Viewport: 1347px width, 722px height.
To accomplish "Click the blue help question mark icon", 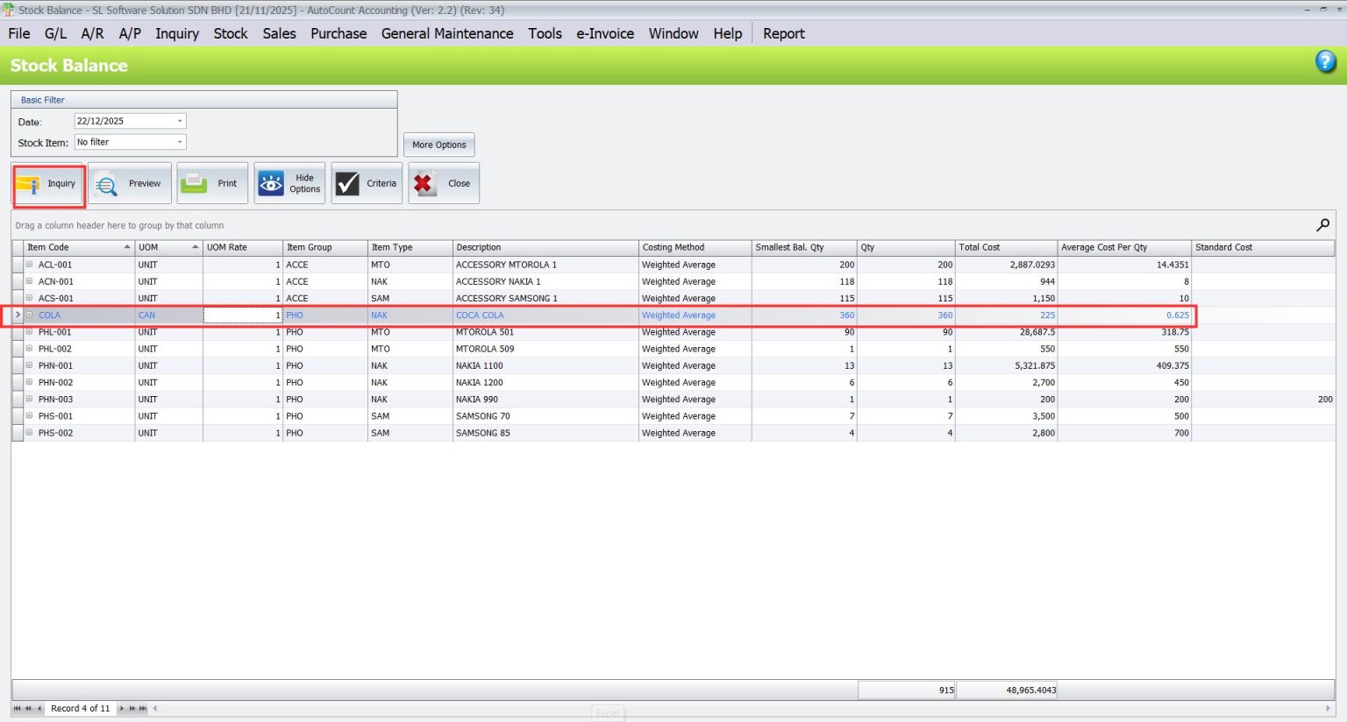I will coord(1325,61).
